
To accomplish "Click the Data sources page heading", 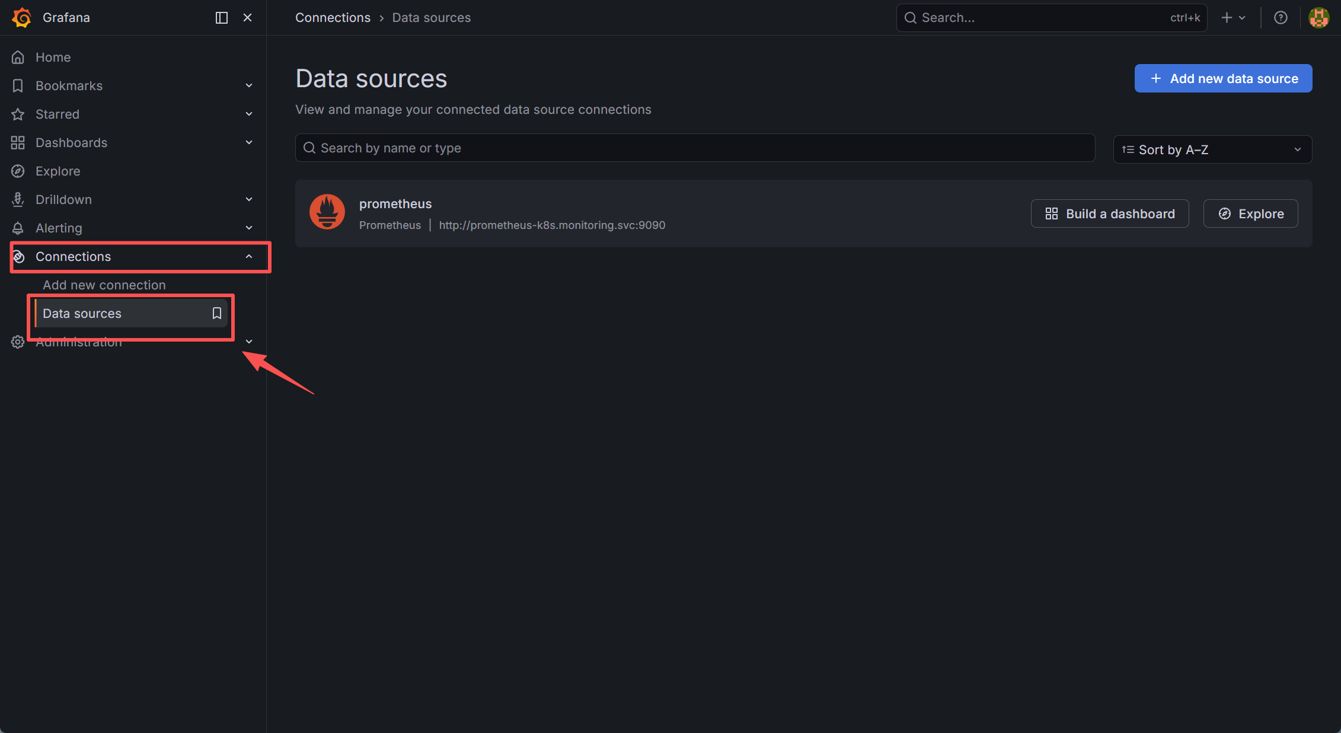I will [x=371, y=78].
